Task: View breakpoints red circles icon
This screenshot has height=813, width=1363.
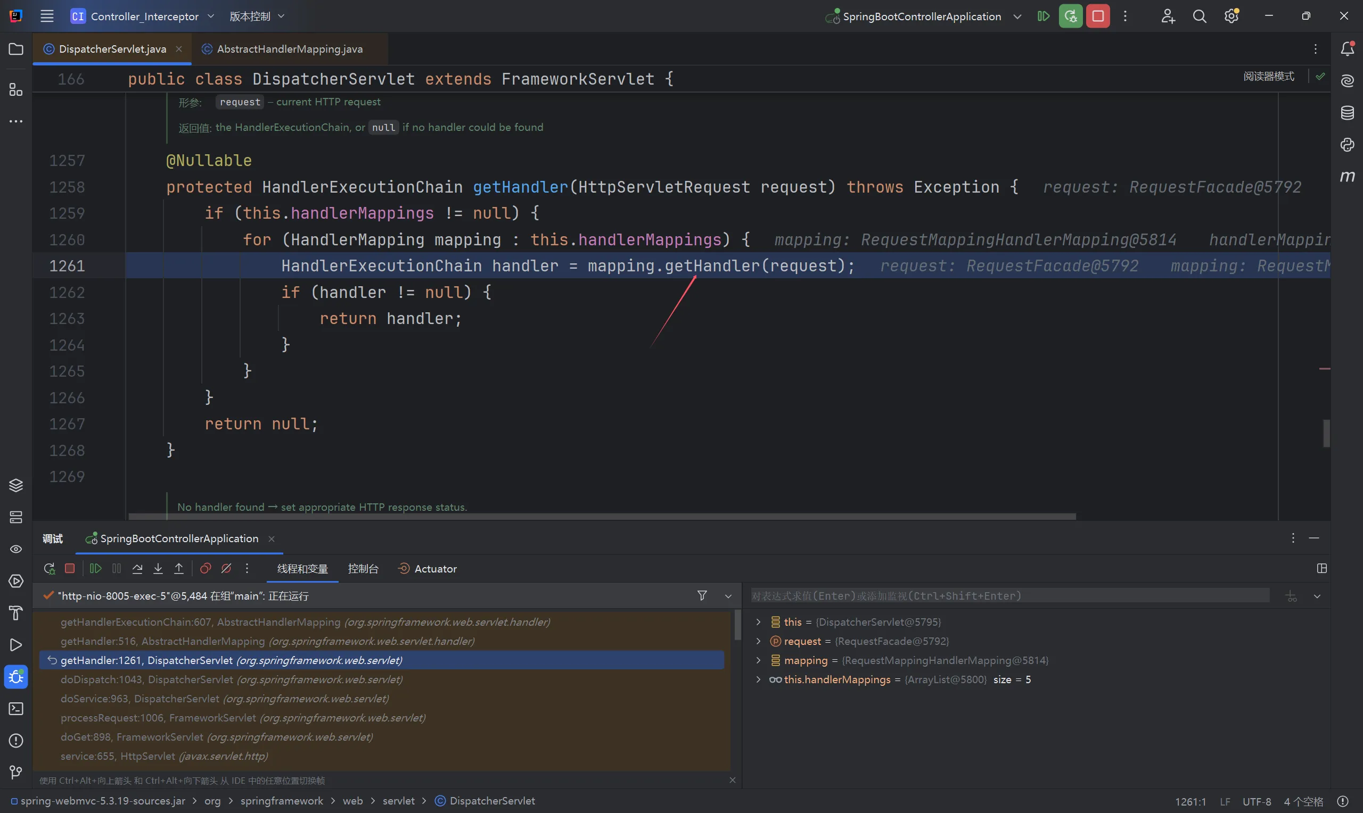Action: coord(206,569)
